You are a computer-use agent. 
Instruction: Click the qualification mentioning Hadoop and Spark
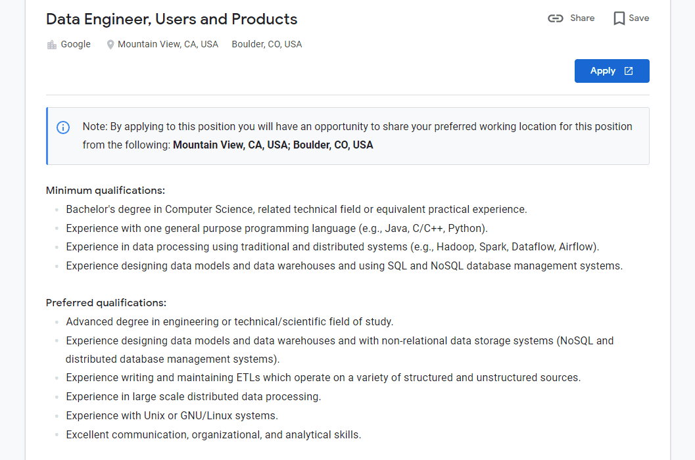coord(332,246)
